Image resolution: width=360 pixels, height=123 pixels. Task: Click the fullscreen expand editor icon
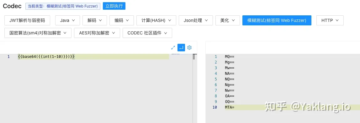tap(173, 48)
